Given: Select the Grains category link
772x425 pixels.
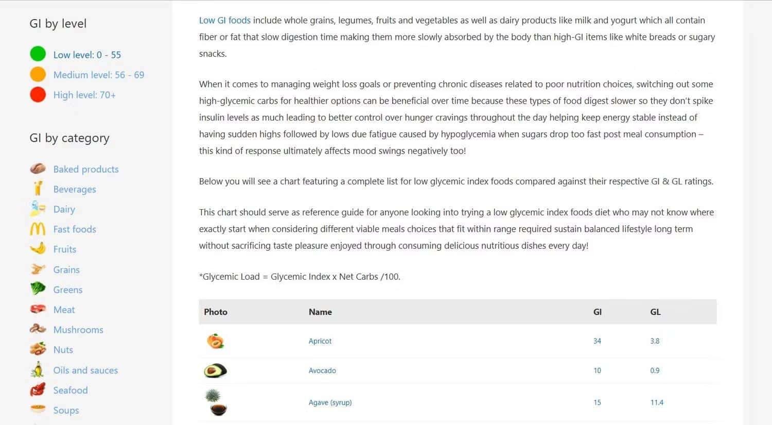Looking at the screenshot, I should [x=66, y=269].
